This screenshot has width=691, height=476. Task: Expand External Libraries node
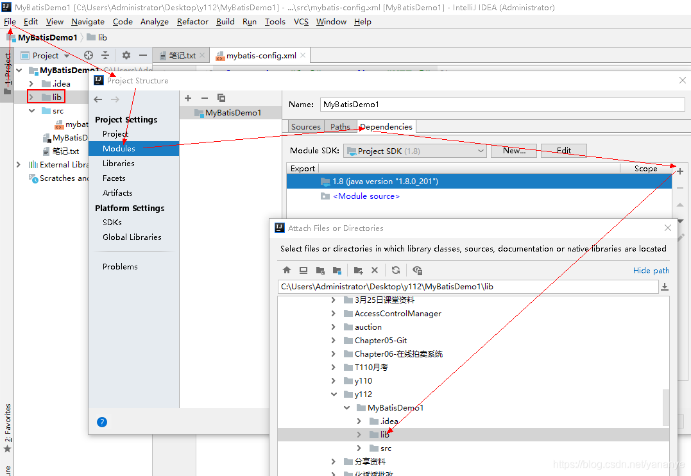point(19,164)
